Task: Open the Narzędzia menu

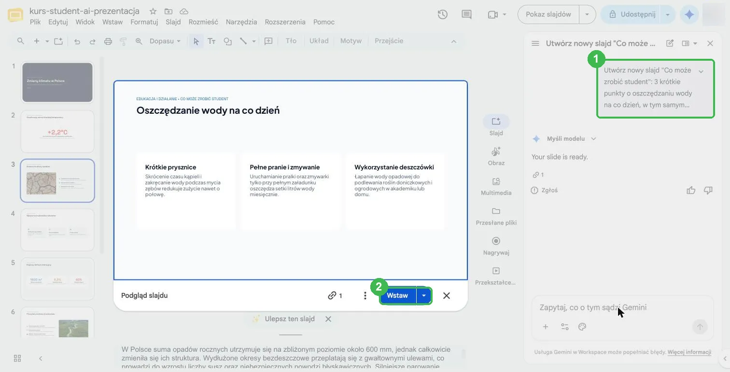Action: [241, 22]
